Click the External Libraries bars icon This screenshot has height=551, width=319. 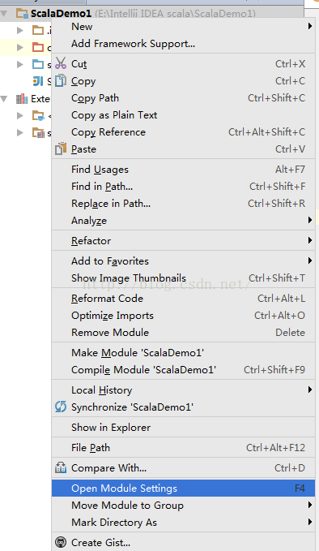tap(22, 99)
